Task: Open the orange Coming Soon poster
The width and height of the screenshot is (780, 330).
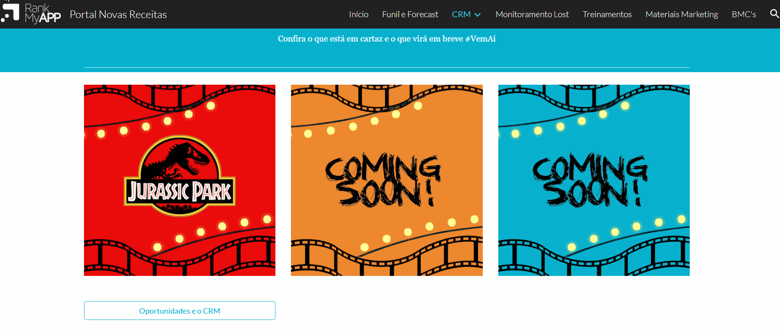Action: [x=387, y=180]
